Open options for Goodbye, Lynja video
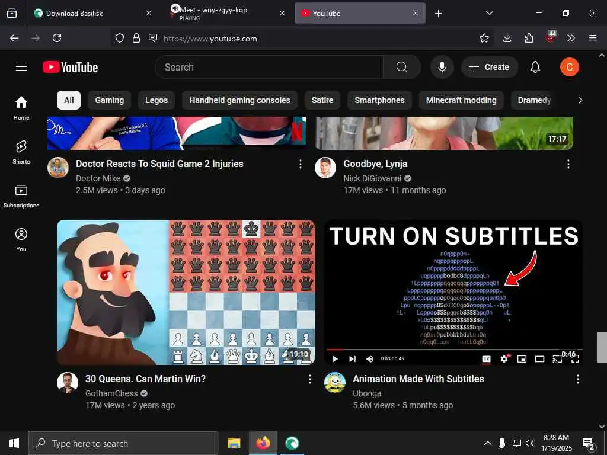607x455 pixels. click(568, 164)
